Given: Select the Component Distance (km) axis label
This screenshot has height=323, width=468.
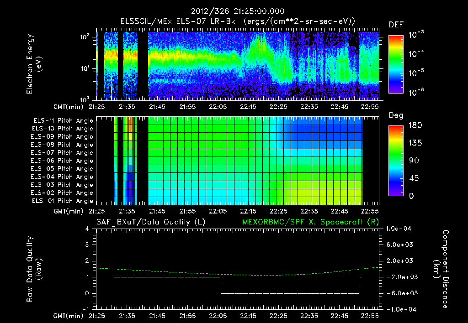Looking at the screenshot, I should (x=441, y=269).
